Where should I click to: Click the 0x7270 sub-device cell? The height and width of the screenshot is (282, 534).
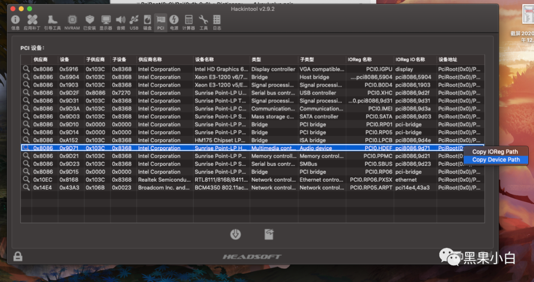[x=122, y=92]
